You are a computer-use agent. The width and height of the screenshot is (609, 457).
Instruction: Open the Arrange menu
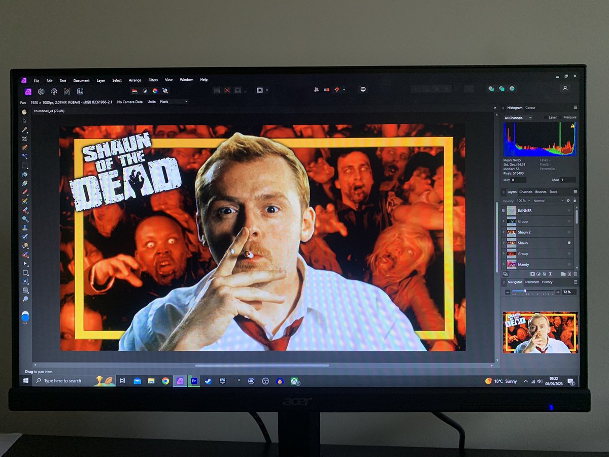point(135,80)
